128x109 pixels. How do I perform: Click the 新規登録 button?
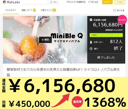120,2
